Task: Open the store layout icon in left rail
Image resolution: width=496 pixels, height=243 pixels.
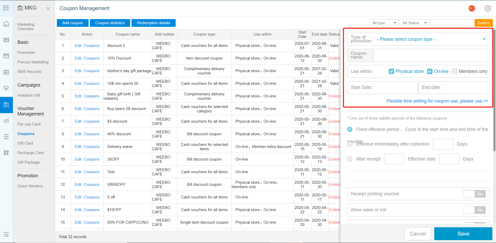Action: tap(6, 56)
